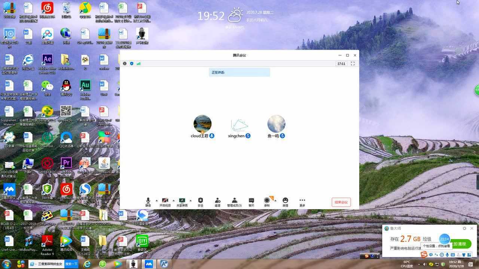Open the screen sharing options arrow
The width and height of the screenshot is (479, 269).
(x=190, y=200)
